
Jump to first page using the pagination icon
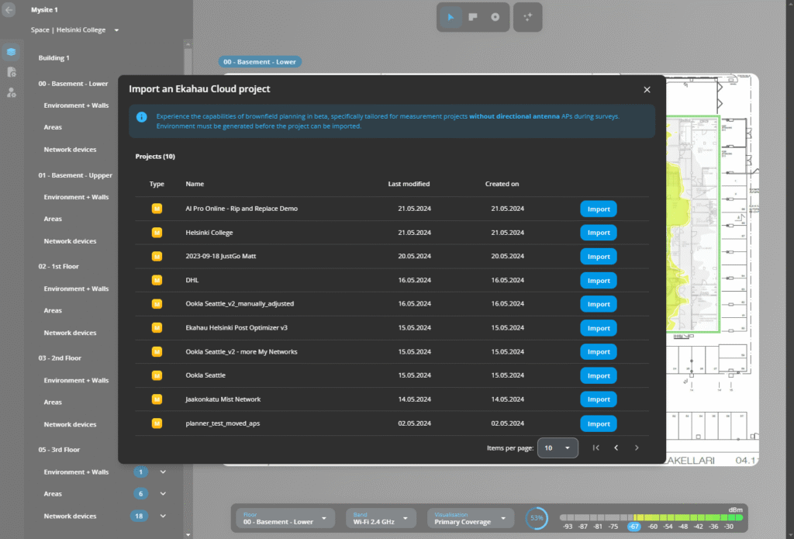(x=596, y=447)
